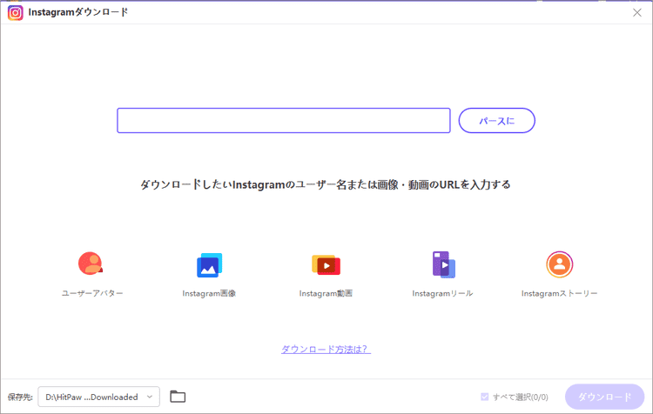Focus the Instagram URL input field
Viewport: 653px width, 414px height.
pyautogui.click(x=284, y=121)
